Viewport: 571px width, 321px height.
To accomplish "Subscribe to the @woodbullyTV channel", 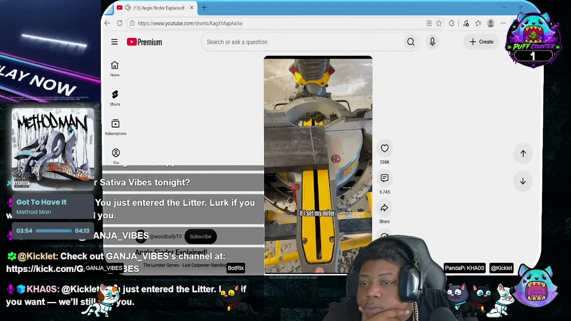I will click(x=200, y=236).
